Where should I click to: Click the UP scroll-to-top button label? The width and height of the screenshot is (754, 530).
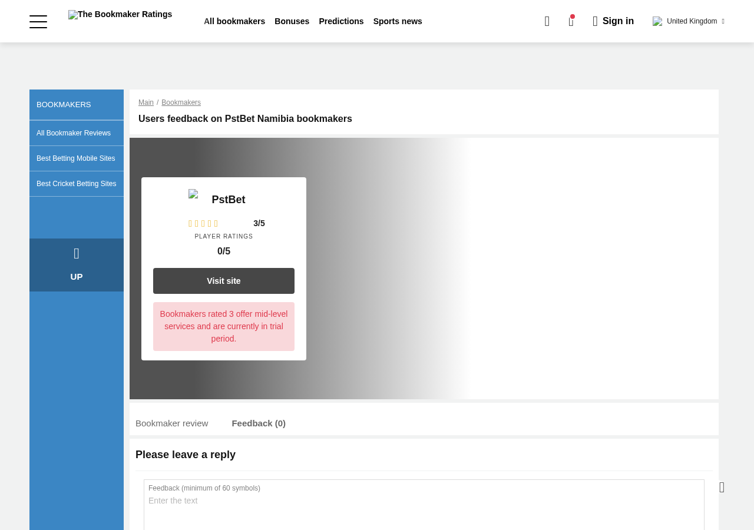point(77,277)
